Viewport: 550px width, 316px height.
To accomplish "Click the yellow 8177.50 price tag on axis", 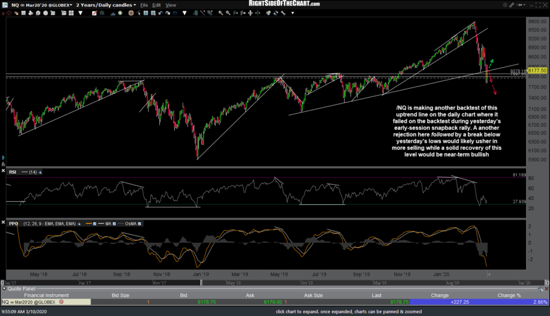I will (537, 71).
